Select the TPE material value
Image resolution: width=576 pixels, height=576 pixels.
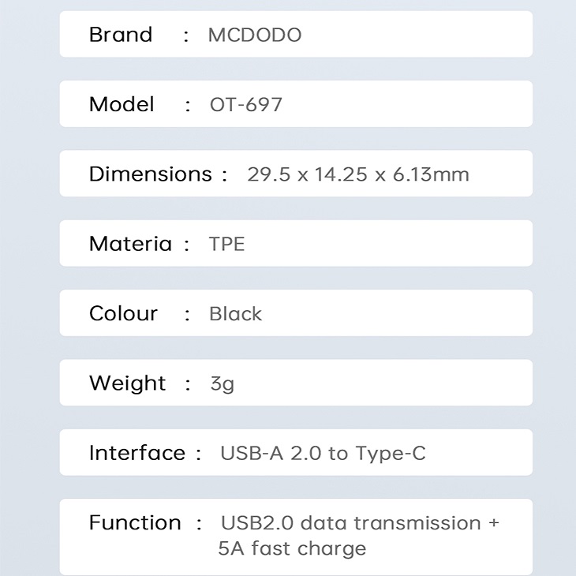pyautogui.click(x=227, y=244)
